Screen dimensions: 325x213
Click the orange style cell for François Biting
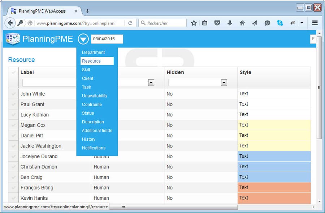[x=274, y=187]
